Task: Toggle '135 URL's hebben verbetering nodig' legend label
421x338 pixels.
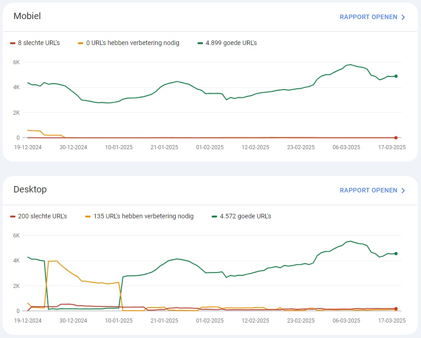Action: [x=143, y=216]
